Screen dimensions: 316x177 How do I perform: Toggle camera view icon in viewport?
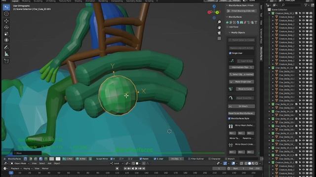(x=219, y=33)
